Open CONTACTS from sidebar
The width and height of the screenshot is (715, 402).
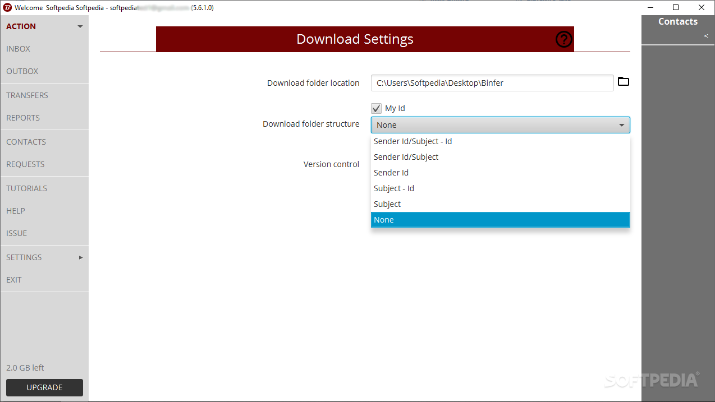(x=26, y=142)
